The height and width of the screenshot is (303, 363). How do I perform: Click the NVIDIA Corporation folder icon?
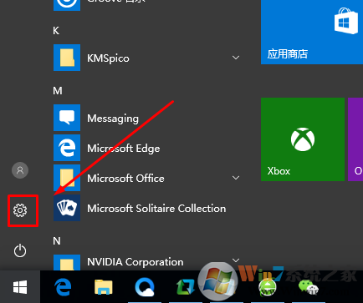point(67,262)
